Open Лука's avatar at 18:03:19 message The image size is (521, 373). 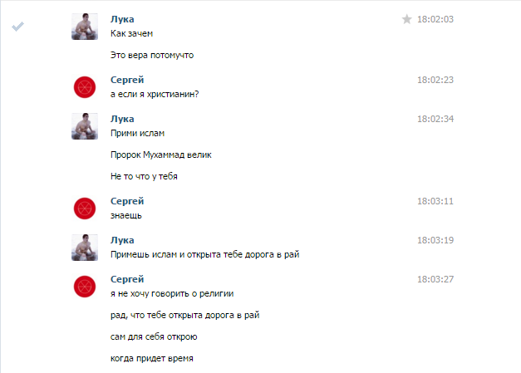(85, 248)
